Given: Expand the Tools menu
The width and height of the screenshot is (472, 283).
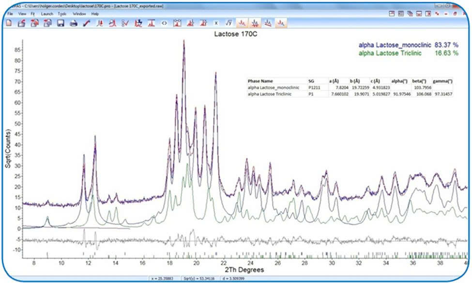Looking at the screenshot, I should pyautogui.click(x=62, y=14).
